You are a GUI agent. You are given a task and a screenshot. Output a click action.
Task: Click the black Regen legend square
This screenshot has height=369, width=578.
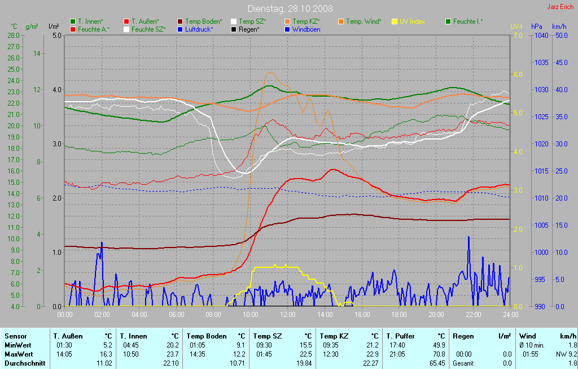pyautogui.click(x=234, y=29)
